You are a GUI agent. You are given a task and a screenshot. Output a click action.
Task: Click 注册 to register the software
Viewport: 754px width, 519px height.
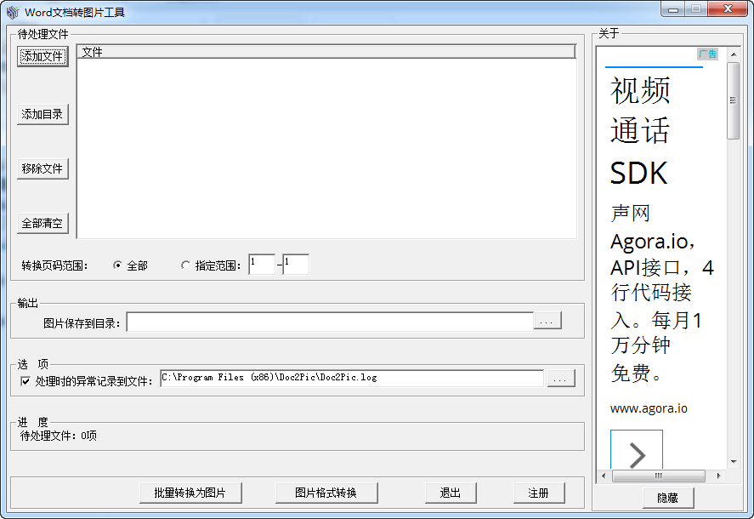pos(538,493)
